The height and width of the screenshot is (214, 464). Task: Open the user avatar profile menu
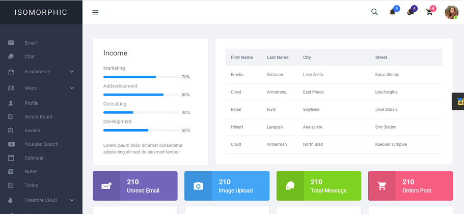pyautogui.click(x=451, y=12)
